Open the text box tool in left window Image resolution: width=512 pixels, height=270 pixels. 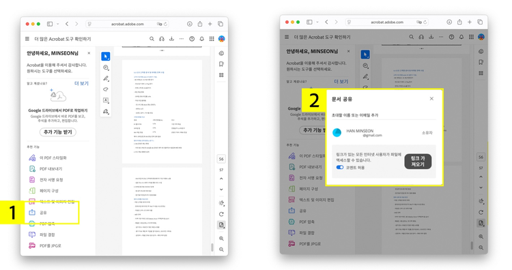pos(106,100)
